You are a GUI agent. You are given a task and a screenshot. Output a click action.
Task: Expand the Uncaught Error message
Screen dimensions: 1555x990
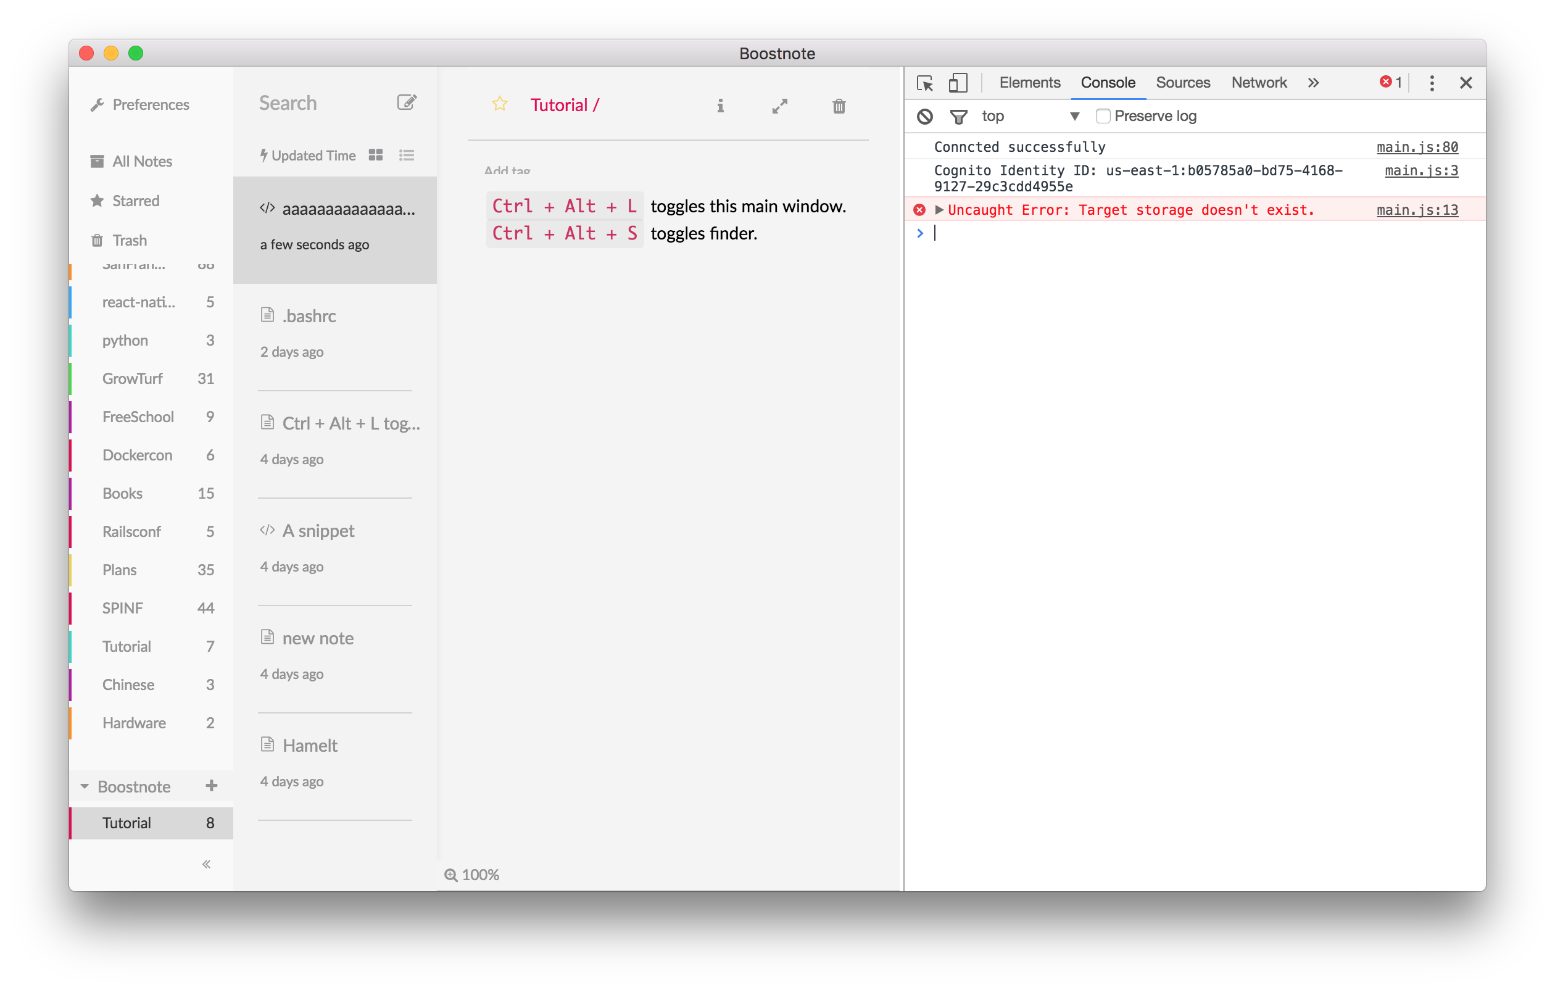[939, 210]
